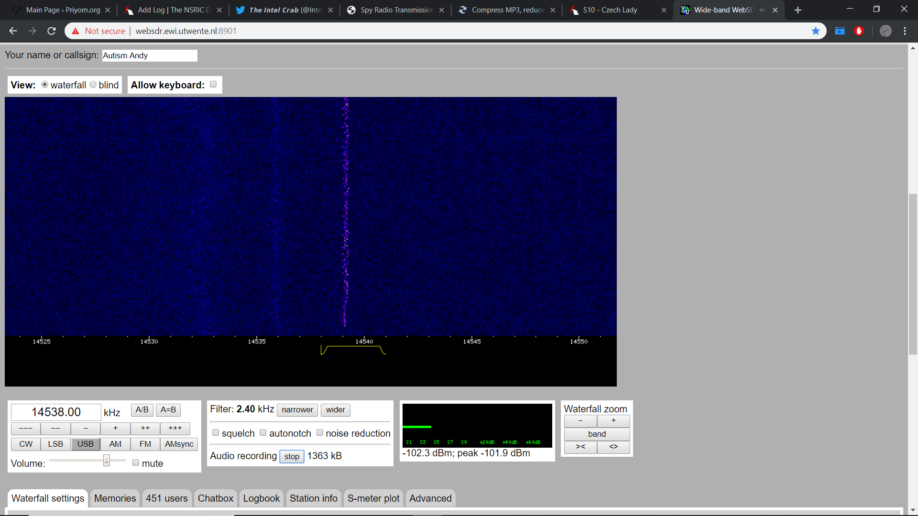Viewport: 918px width, 516px height.
Task: Click the waterfall zoom-out <> button
Action: (613, 447)
